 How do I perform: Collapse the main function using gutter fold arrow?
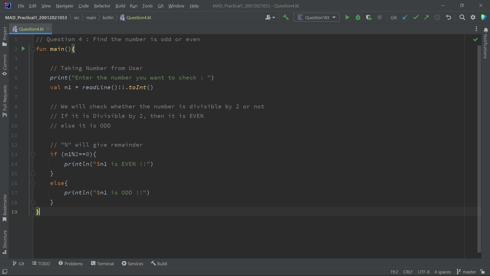pos(33,49)
